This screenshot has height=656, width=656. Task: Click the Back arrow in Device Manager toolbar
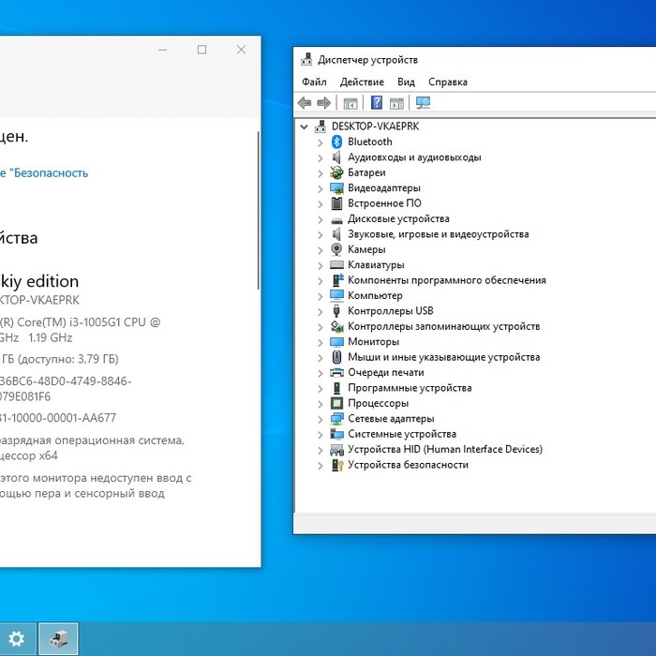point(305,103)
